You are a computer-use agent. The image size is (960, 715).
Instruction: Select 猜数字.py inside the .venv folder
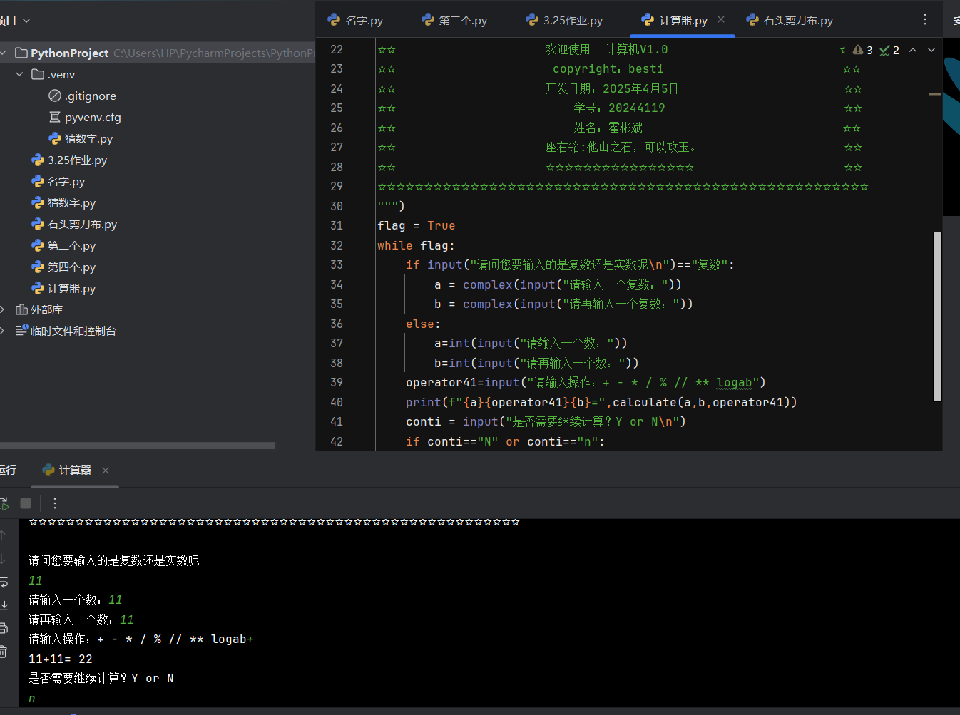(81, 138)
